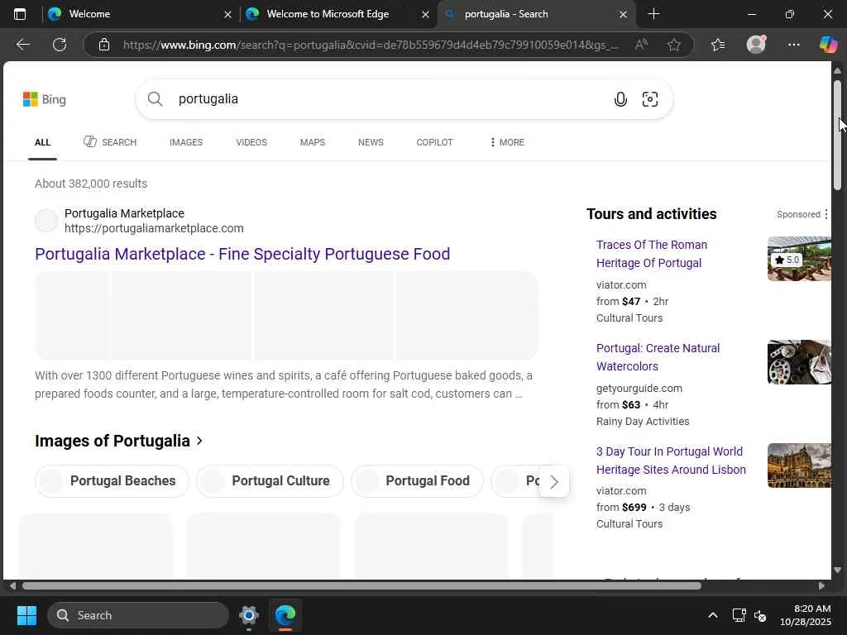
Task: Add this page to favorites star
Action: [x=673, y=45]
